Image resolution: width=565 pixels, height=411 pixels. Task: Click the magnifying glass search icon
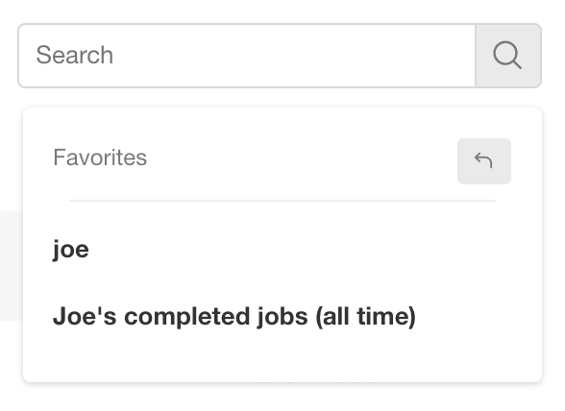coord(508,56)
